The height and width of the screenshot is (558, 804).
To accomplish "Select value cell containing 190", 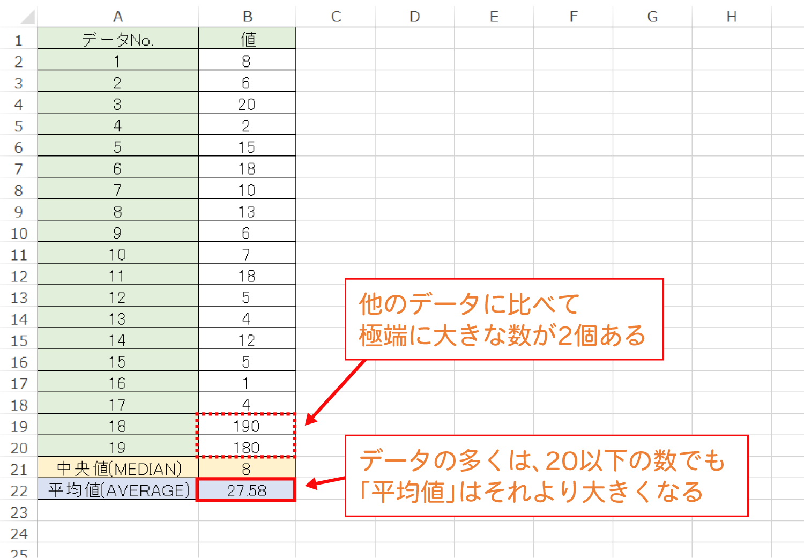I will [x=247, y=425].
